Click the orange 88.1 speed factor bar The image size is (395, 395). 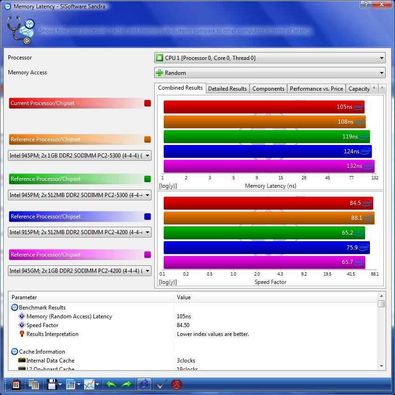pos(269,218)
